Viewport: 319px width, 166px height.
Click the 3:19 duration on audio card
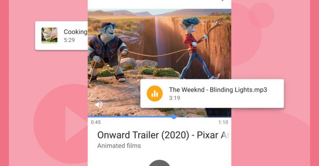coord(174,98)
